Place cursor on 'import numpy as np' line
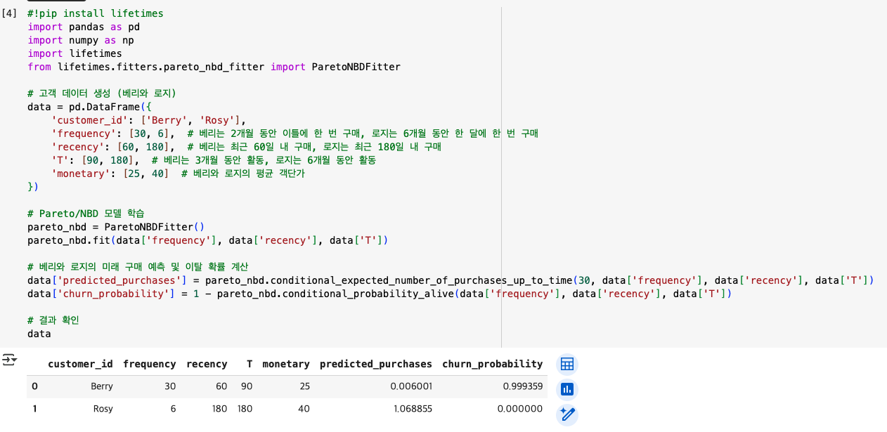Image resolution: width=887 pixels, height=432 pixels. click(x=81, y=40)
